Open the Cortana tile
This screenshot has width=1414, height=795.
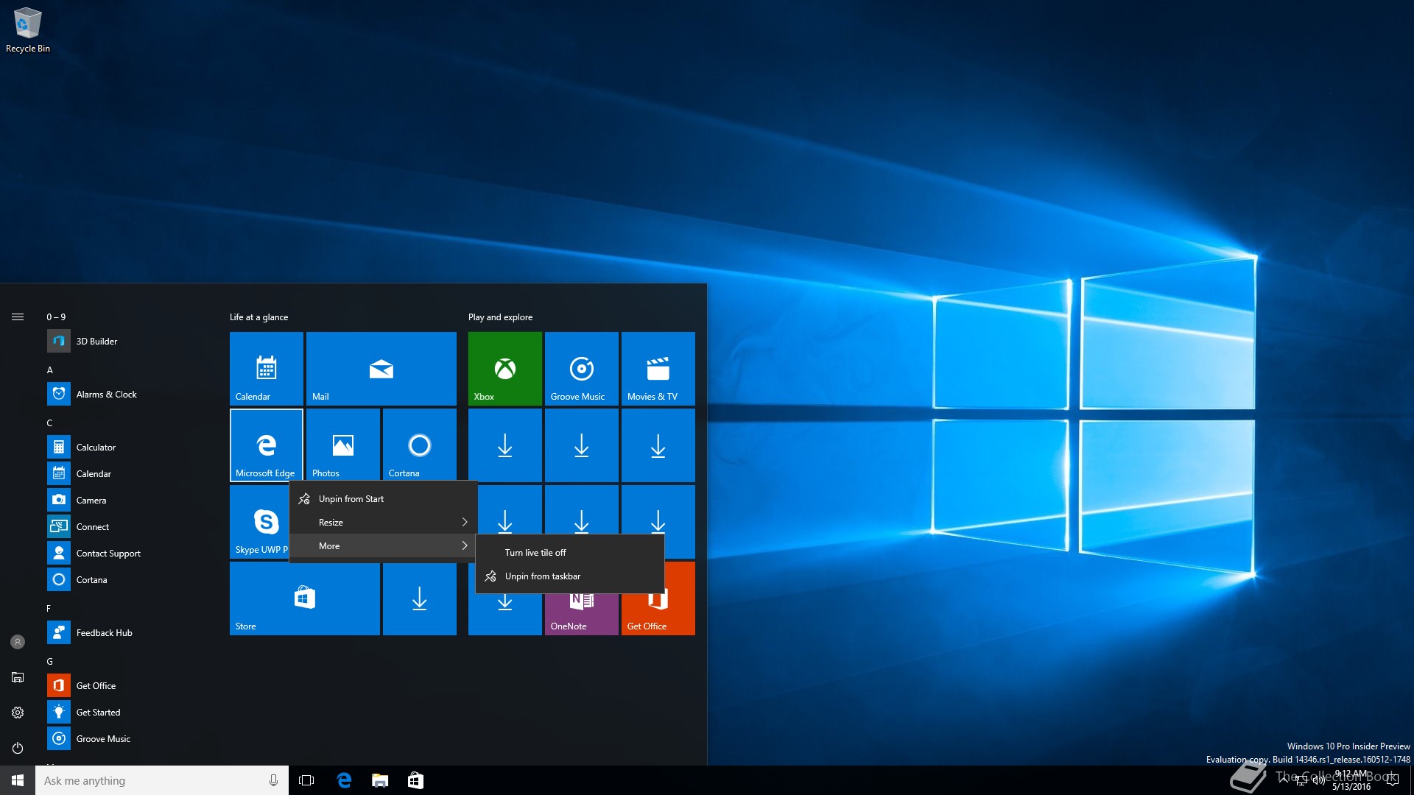[420, 445]
